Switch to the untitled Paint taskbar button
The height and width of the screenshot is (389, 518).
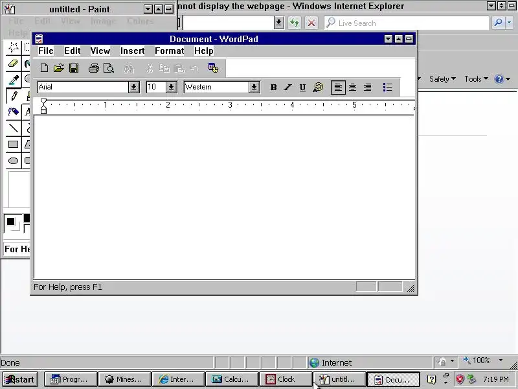tap(339, 379)
